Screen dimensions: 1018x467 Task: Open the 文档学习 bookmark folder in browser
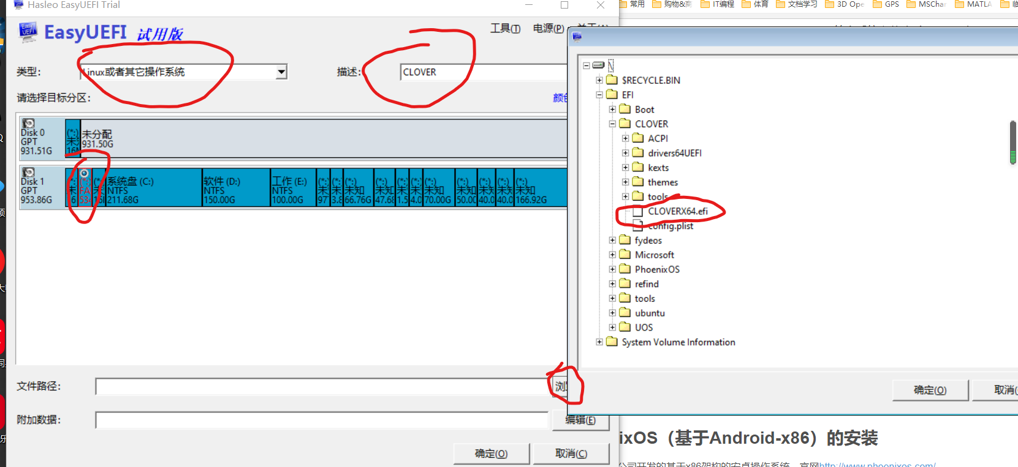[797, 4]
